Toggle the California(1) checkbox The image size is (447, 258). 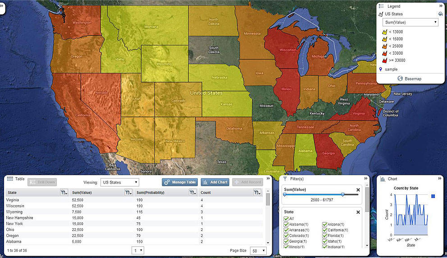click(324, 230)
